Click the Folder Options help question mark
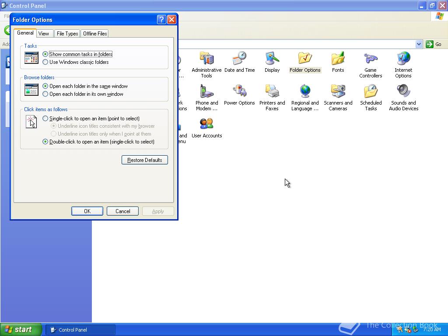 coord(161,19)
